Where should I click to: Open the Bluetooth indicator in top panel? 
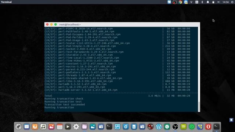pos(202,2)
